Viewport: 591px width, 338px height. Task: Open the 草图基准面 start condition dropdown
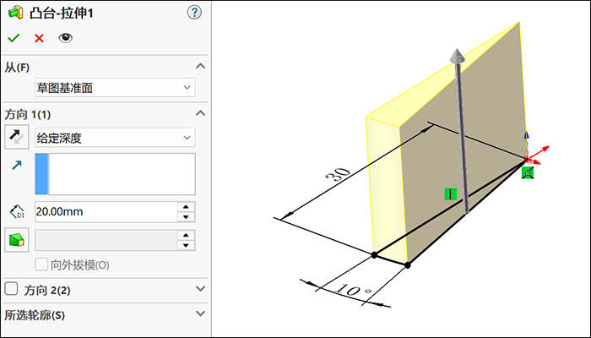(x=115, y=88)
